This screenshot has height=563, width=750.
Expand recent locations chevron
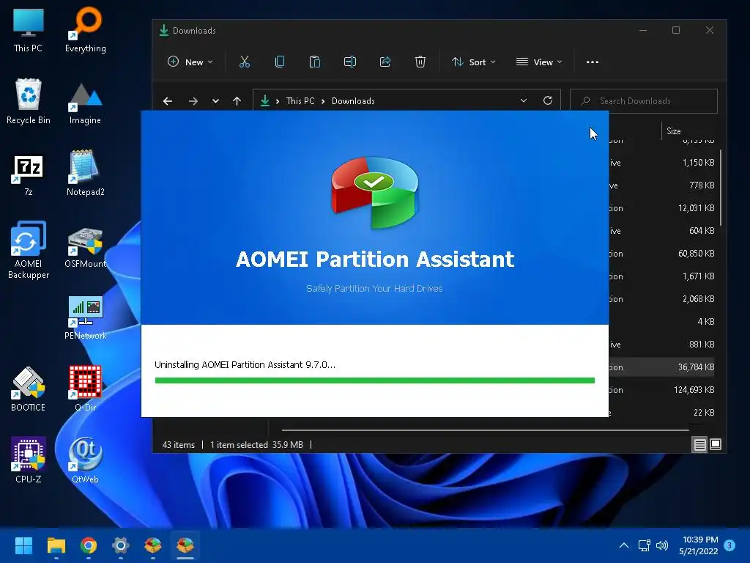pyautogui.click(x=215, y=101)
